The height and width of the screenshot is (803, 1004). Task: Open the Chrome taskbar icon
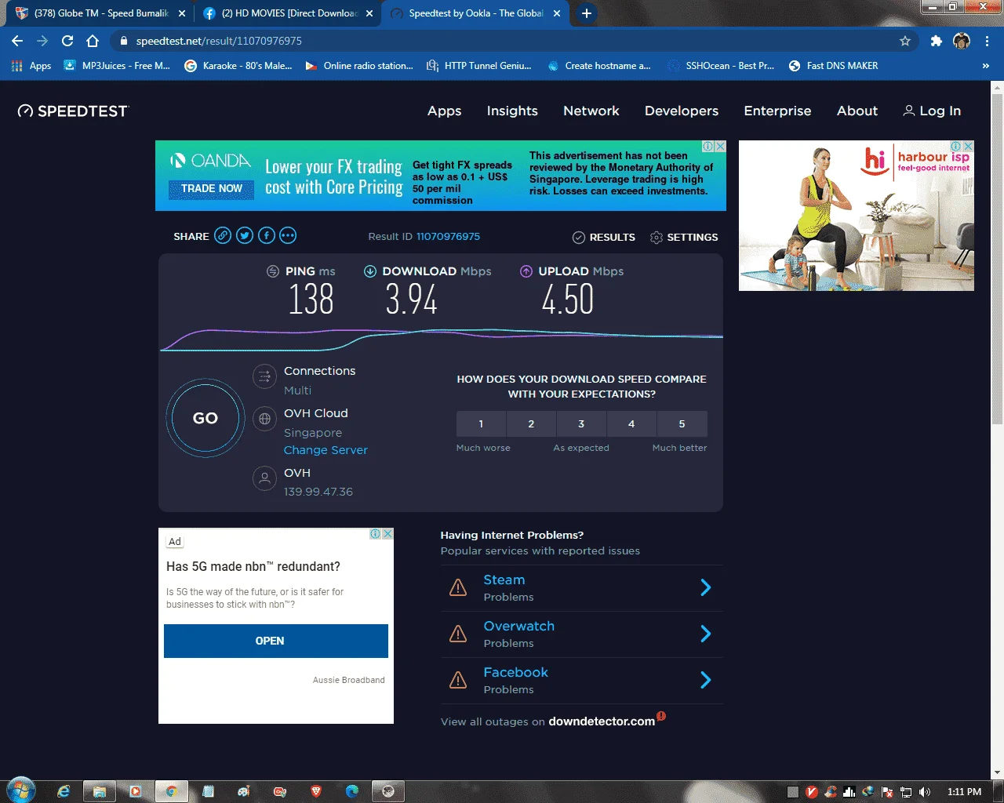171,791
